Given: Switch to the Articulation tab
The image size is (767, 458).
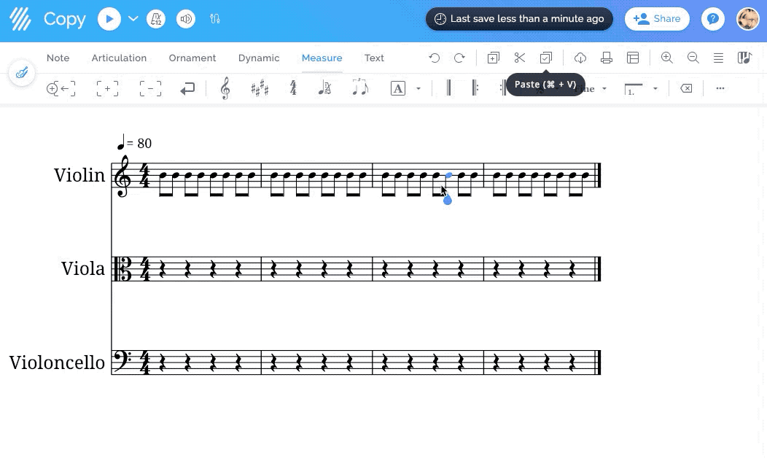Looking at the screenshot, I should [x=119, y=58].
